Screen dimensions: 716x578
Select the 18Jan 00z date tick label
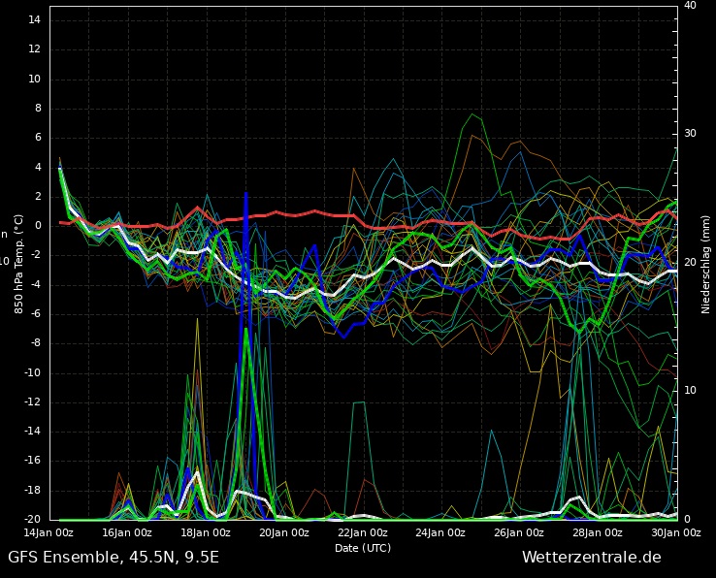[x=206, y=532]
